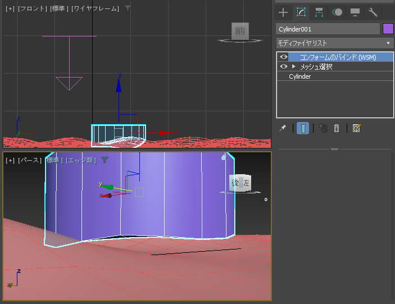Screen dimensions: 395x304
Task: Click the filter funnel icon in front viewport
Action: [128, 8]
